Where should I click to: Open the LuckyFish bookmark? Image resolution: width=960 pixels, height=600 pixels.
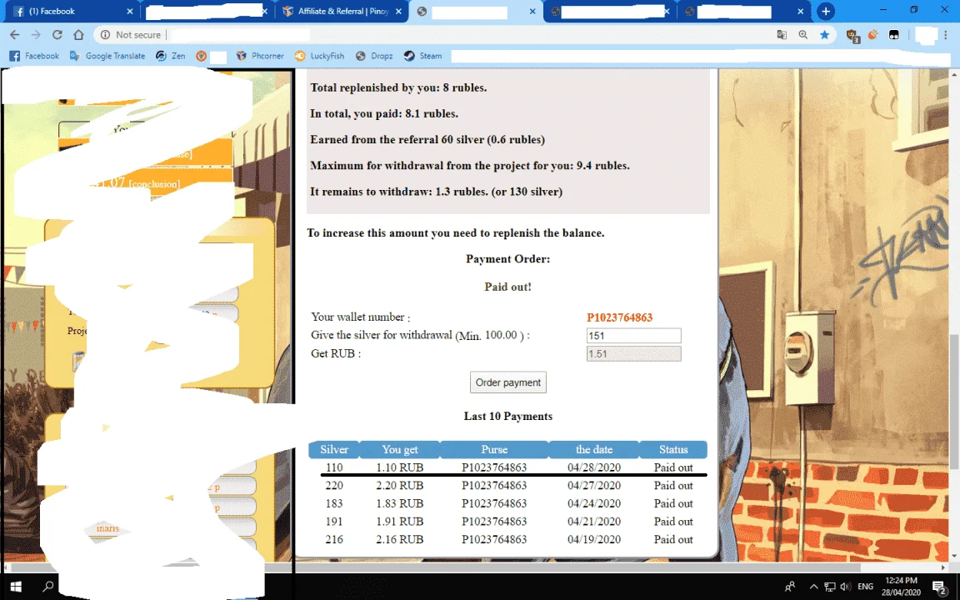point(320,56)
